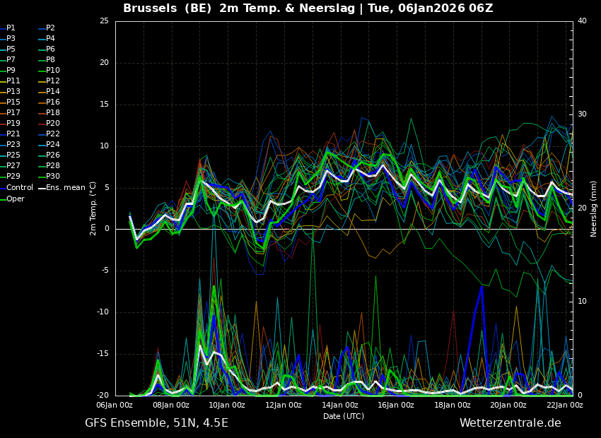Click the P10 legend entry
The height and width of the screenshot is (438, 601).
(x=49, y=71)
